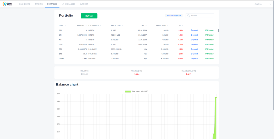This screenshot has height=139, width=274.
Task: Sort by the DAY column
Action: coord(144,25)
